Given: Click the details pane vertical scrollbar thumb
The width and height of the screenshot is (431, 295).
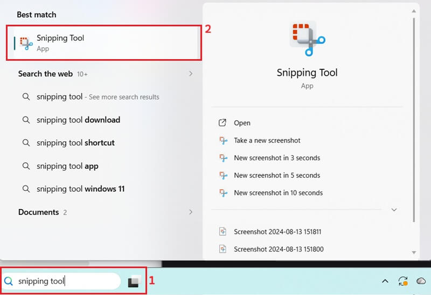Looking at the screenshot, I should point(414,120).
